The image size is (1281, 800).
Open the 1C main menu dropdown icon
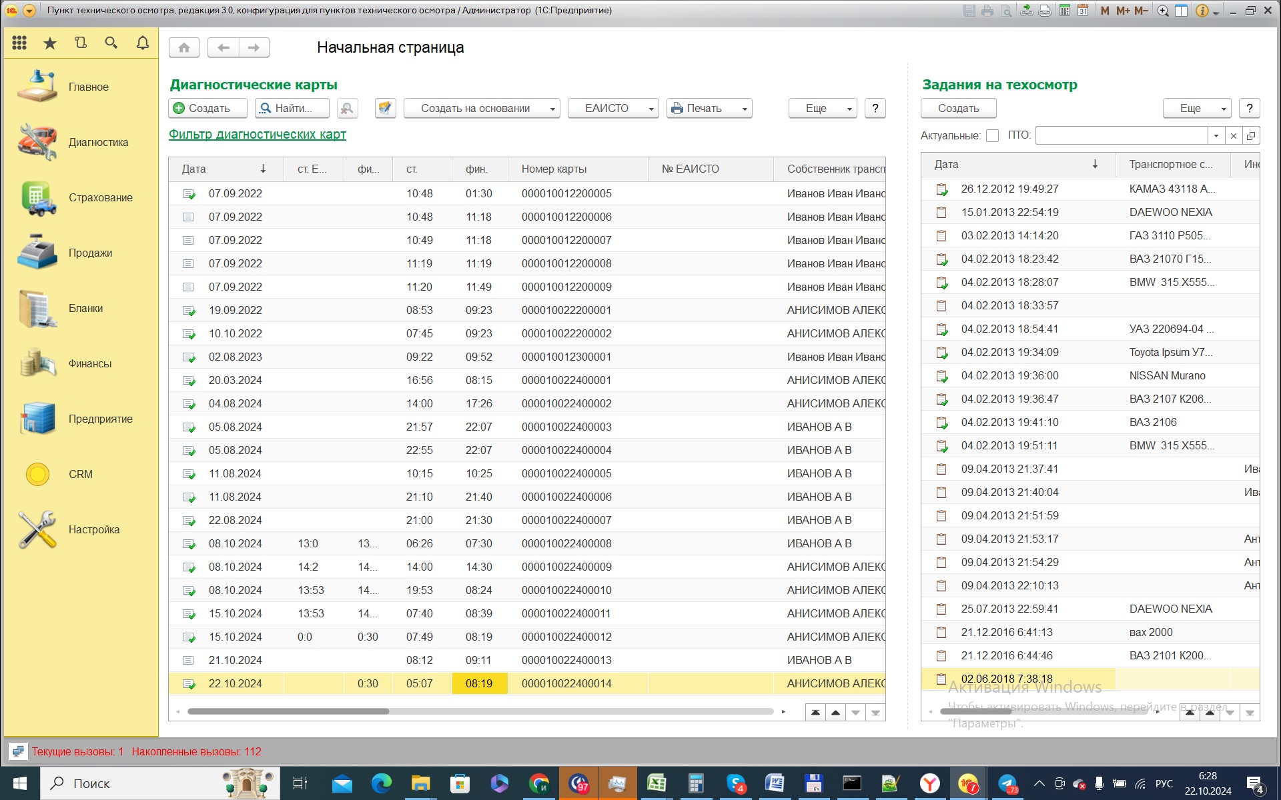pyautogui.click(x=29, y=11)
